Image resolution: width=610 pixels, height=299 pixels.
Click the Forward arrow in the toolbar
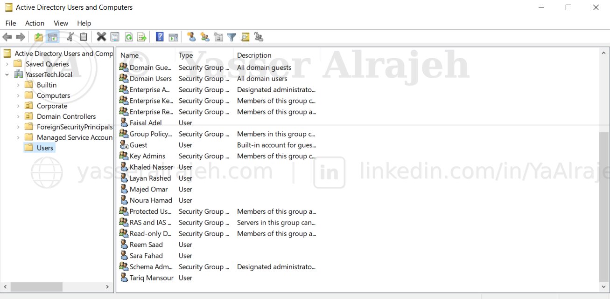tap(20, 37)
